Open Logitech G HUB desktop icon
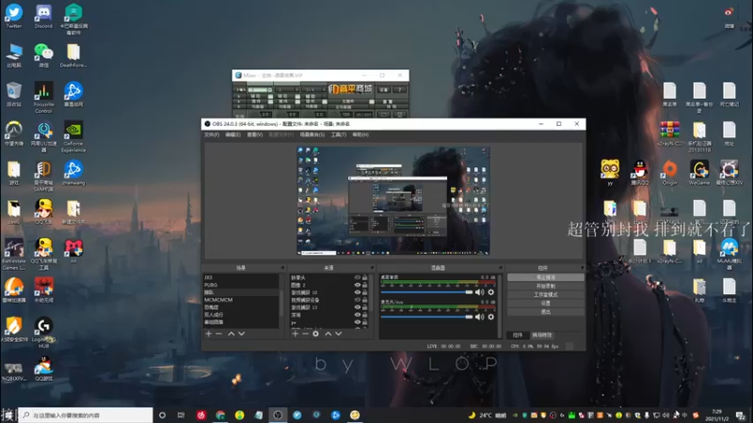The width and height of the screenshot is (753, 423). pos(43,333)
